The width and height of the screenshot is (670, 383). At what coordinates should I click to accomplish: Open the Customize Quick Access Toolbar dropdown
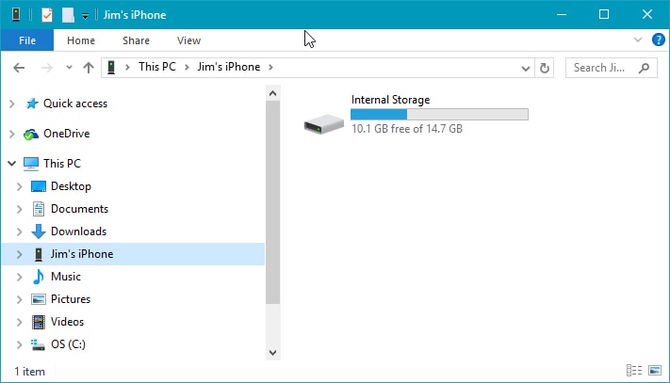coord(85,15)
